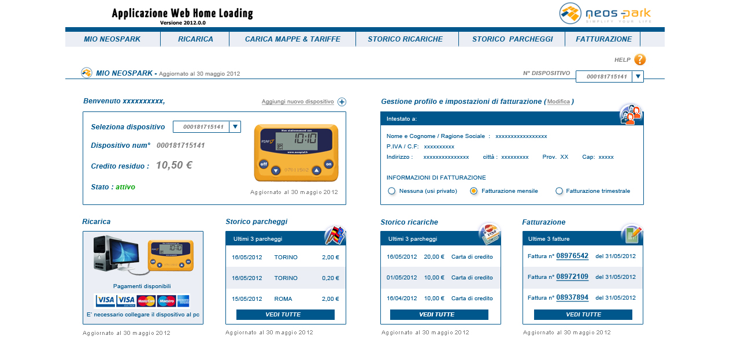This screenshot has height=358, width=741.
Task: Click the 'on' button on the device image
Action: [329, 164]
